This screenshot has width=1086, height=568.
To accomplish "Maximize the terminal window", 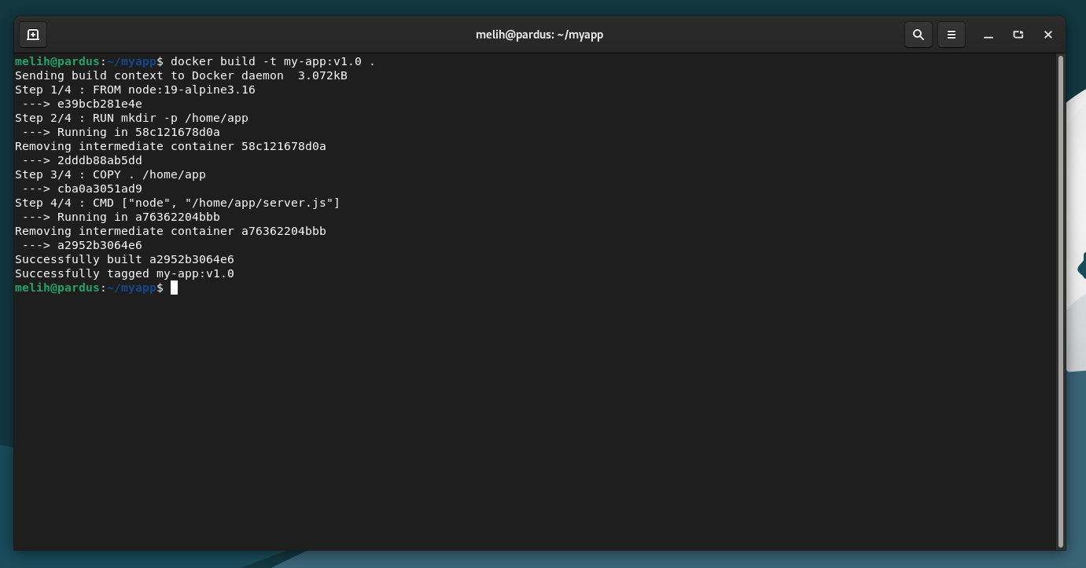I will [1018, 35].
